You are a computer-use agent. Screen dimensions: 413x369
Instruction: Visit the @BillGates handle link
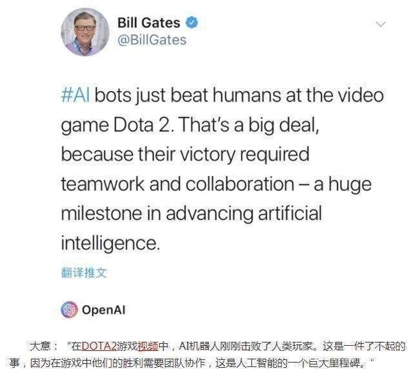coord(152,40)
